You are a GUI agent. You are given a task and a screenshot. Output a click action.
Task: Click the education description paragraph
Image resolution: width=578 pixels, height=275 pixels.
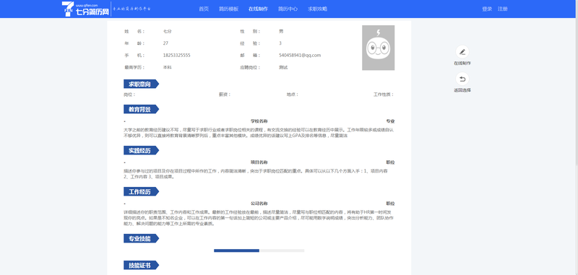click(259, 133)
